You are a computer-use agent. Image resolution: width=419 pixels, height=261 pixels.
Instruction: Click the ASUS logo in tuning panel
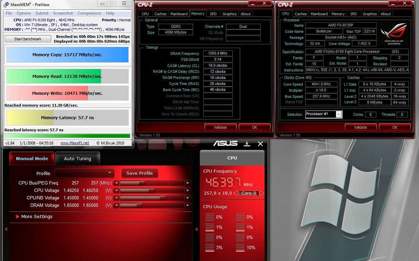pos(225,144)
